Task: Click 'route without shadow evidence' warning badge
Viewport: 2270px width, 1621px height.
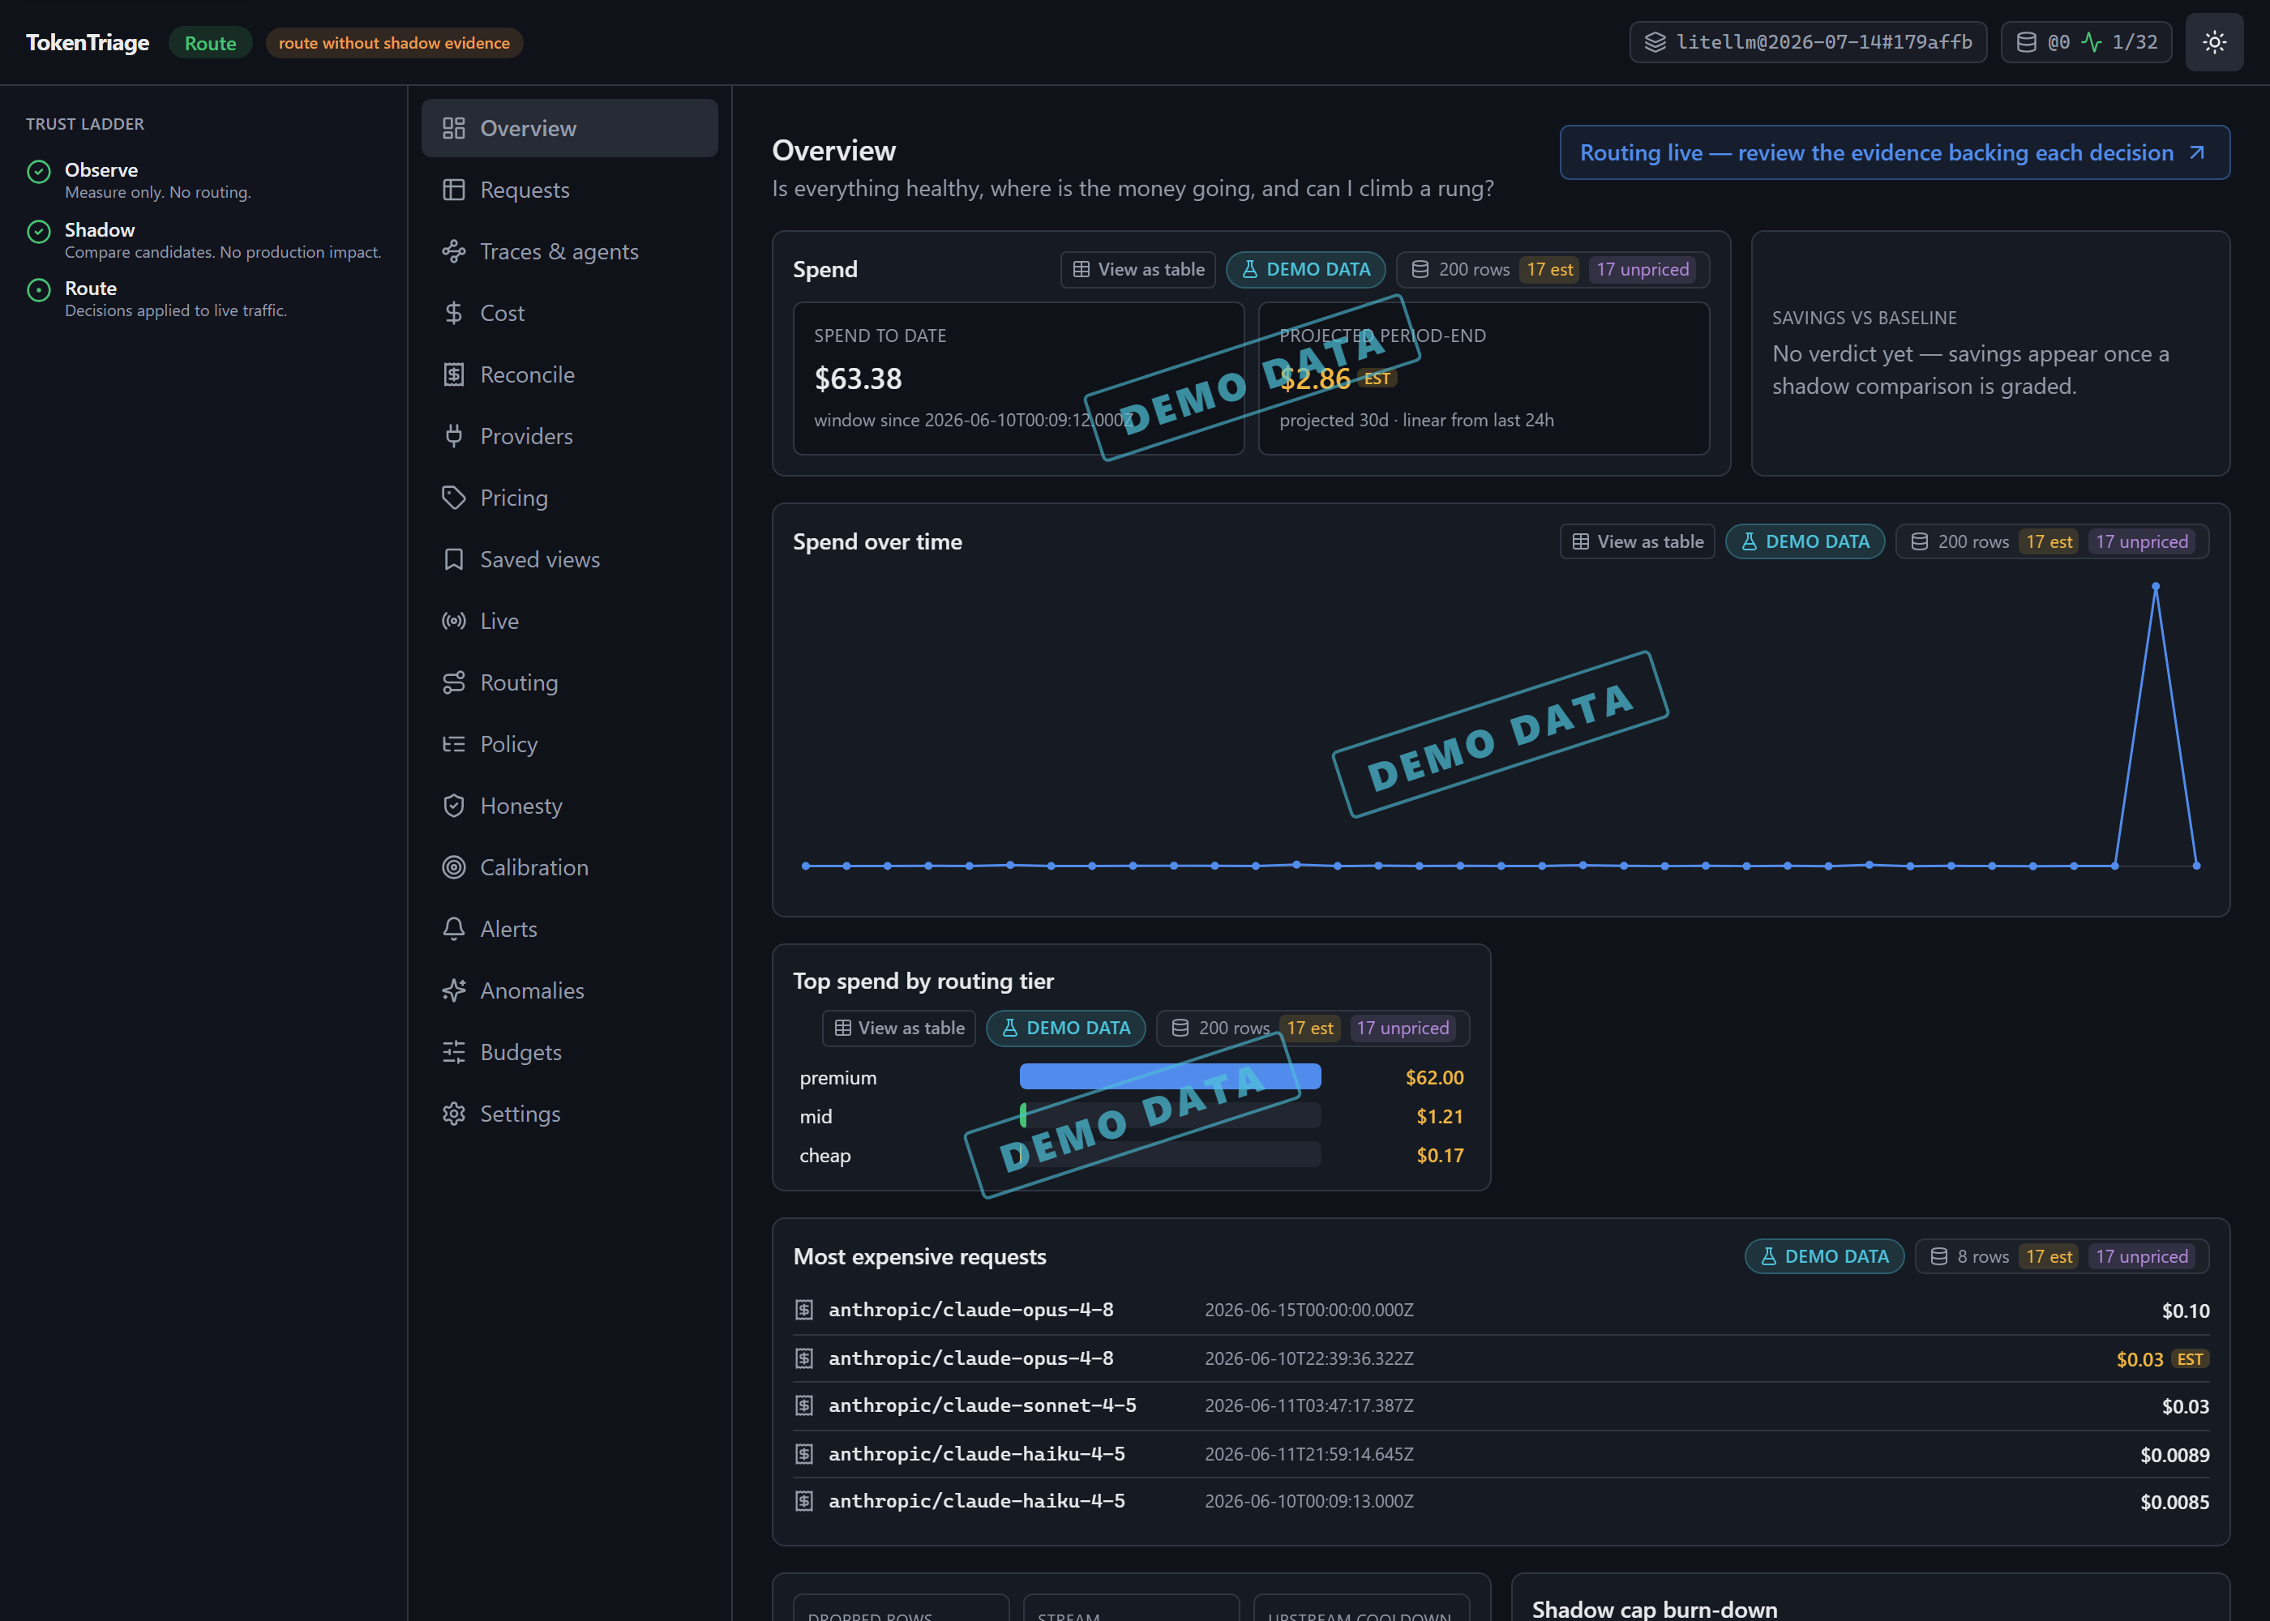Action: [x=394, y=43]
